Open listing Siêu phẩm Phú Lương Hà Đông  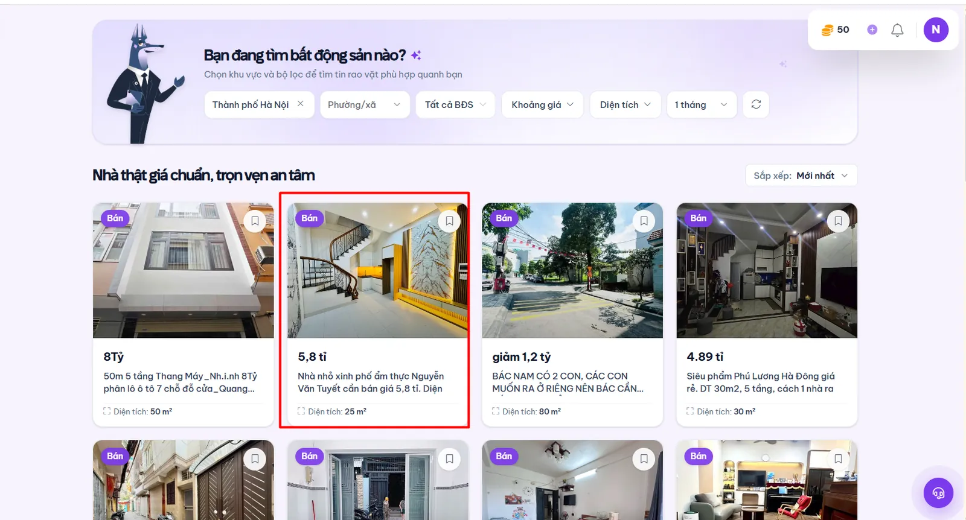pyautogui.click(x=761, y=382)
